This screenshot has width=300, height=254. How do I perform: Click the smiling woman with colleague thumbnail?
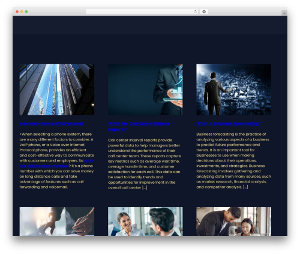pos(145,222)
